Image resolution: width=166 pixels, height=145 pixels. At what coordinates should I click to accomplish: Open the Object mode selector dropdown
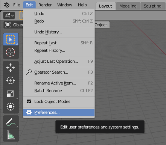(x=13, y=25)
